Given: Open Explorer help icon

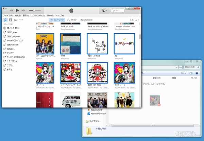Looking at the screenshot, I should 197,73.
